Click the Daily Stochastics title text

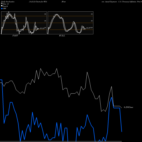click(x=8, y=2)
